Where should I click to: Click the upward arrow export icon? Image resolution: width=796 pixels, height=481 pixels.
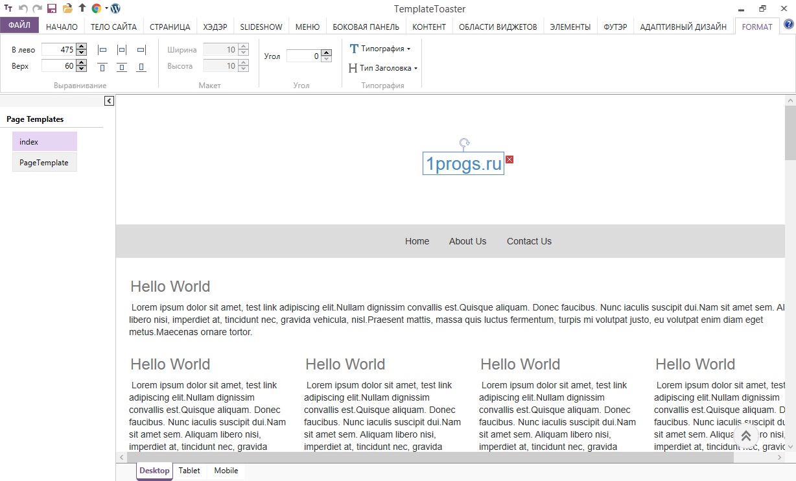pos(82,8)
